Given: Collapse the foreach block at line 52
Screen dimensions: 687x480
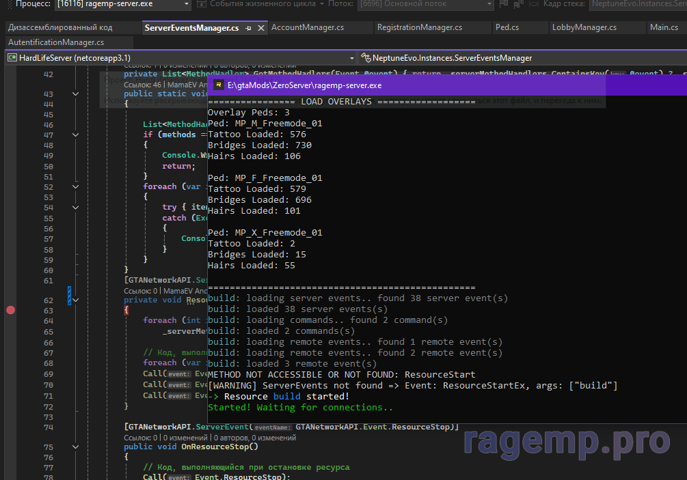Looking at the screenshot, I should tap(75, 186).
